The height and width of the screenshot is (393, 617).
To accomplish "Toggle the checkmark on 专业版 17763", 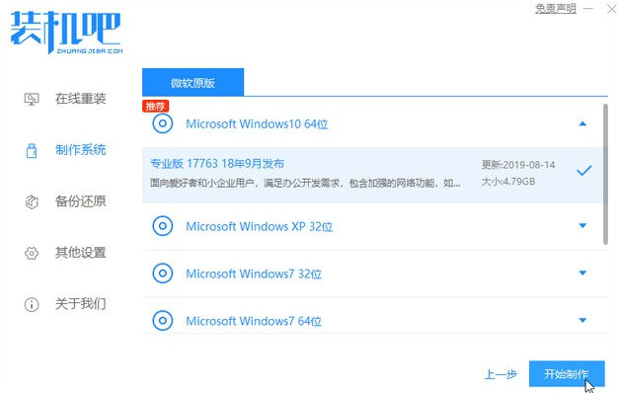I will (584, 171).
